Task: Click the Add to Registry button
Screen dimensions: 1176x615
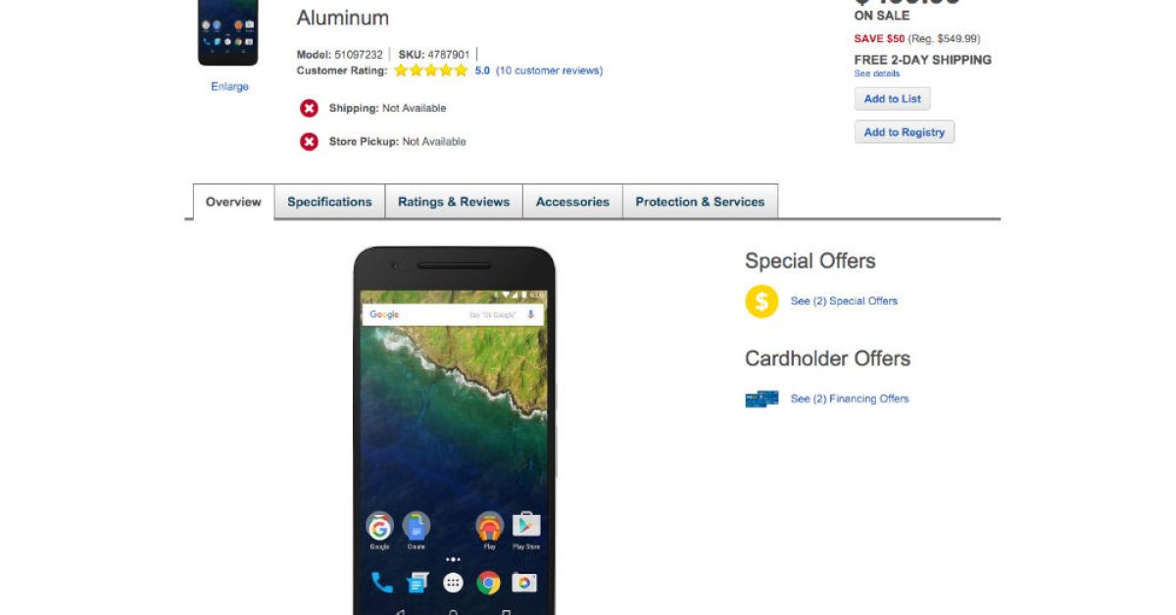Action: coord(905,132)
